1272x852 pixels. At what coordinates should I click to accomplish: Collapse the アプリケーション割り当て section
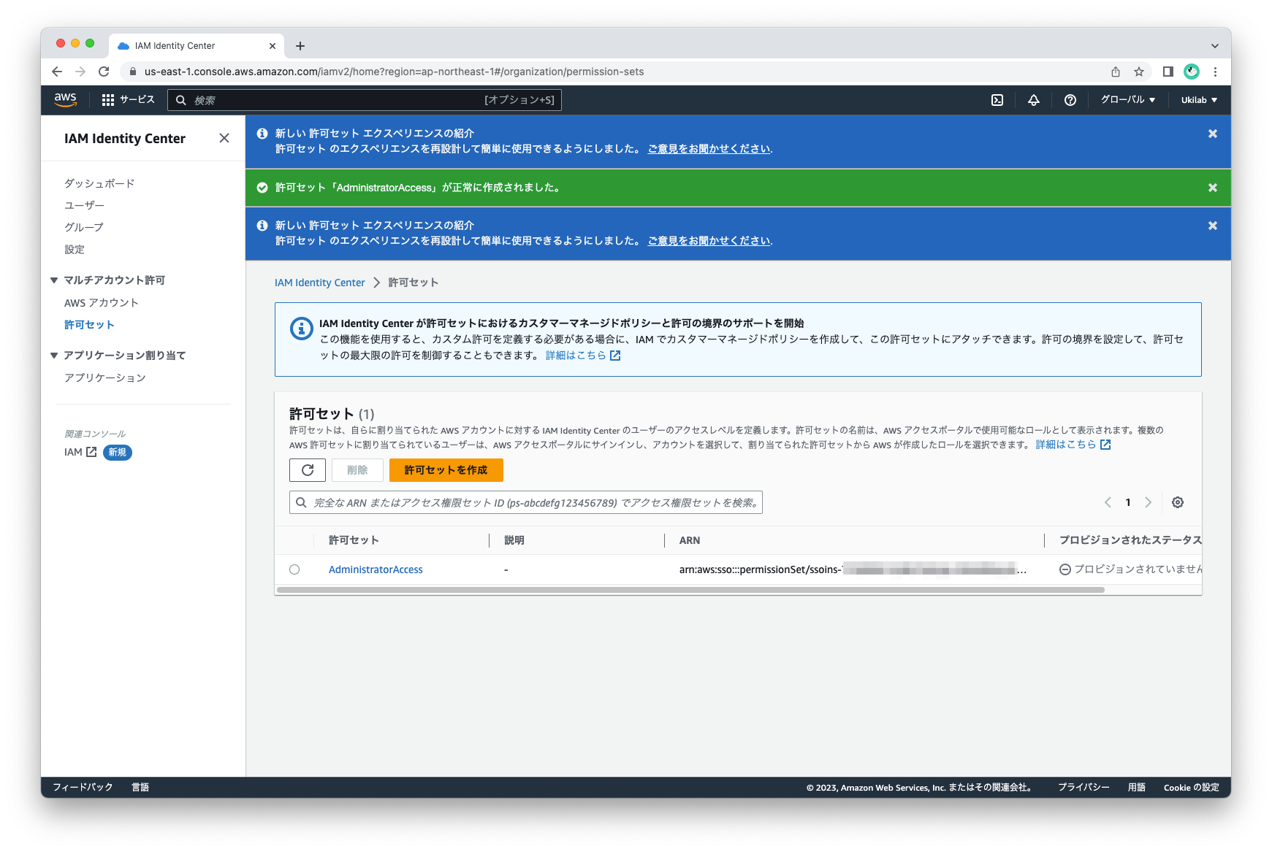pyautogui.click(x=54, y=356)
